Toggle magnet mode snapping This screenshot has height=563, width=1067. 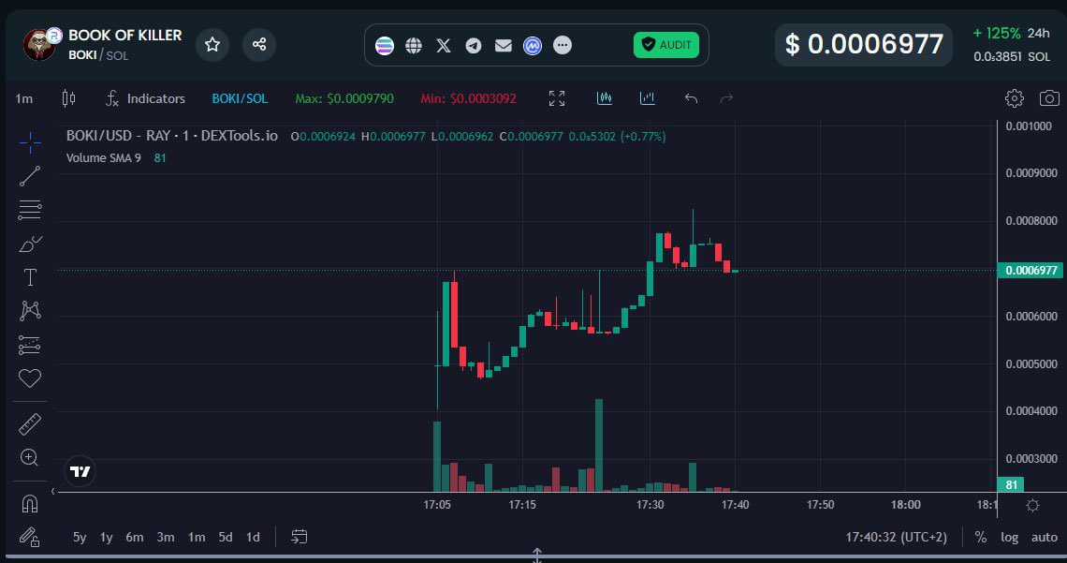[x=30, y=504]
